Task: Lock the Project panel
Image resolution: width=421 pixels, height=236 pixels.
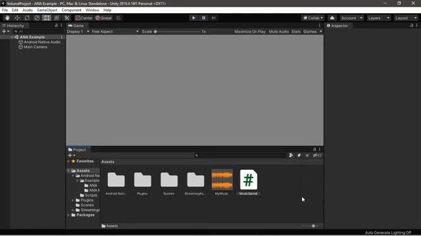Action: tap(314, 149)
